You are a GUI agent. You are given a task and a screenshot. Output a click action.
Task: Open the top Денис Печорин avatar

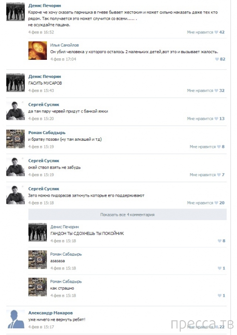[x=15, y=11]
